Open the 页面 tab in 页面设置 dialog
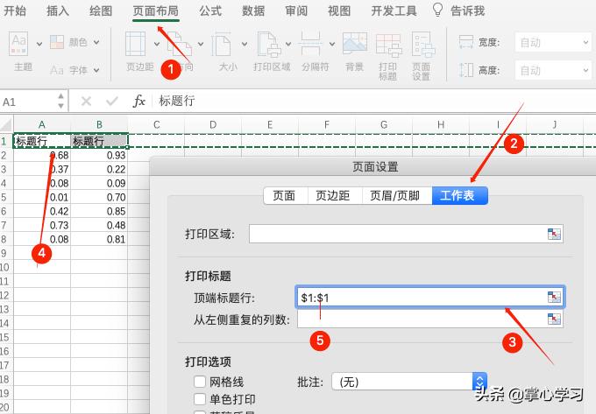This screenshot has height=414, width=596. [x=286, y=196]
